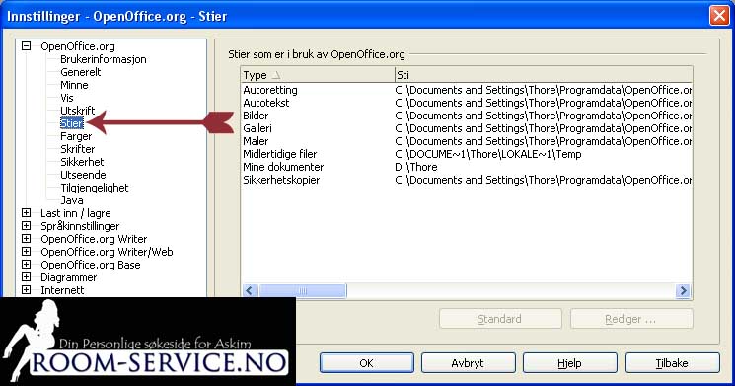Close the Innstillinger dialog window
735x386 pixels.
[719, 16]
